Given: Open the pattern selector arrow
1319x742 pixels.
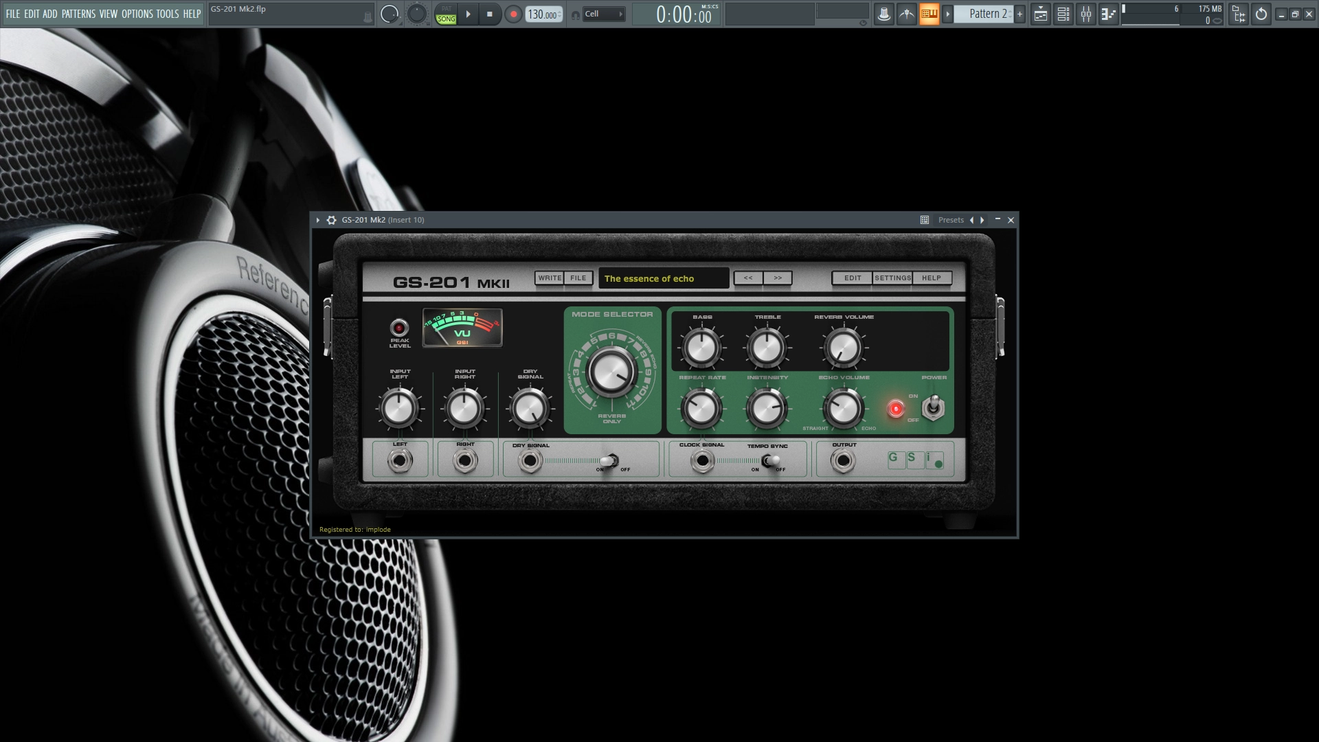Looking at the screenshot, I should 948,14.
